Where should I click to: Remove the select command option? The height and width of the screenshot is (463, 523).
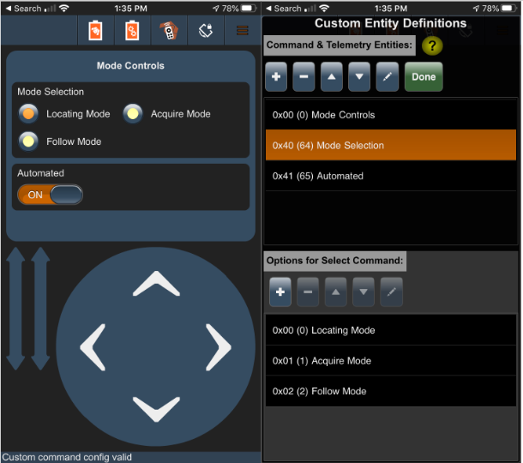coord(308,292)
